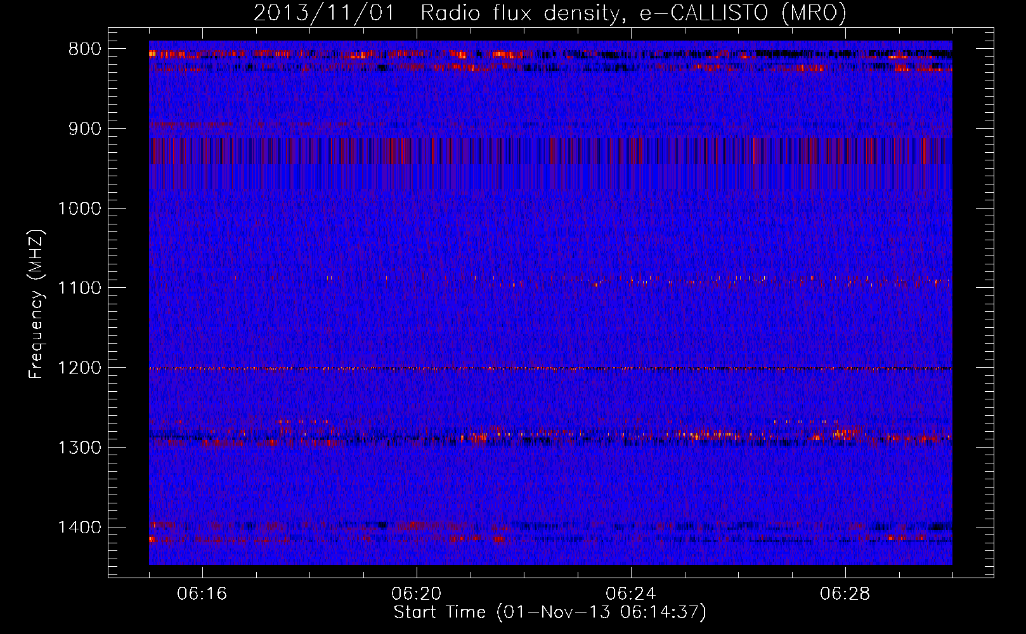Screen dimensions: 1026x634
Task: Click the 'Start Time (01-Nov-13 06:14:37)' axis label
Action: tap(550, 612)
